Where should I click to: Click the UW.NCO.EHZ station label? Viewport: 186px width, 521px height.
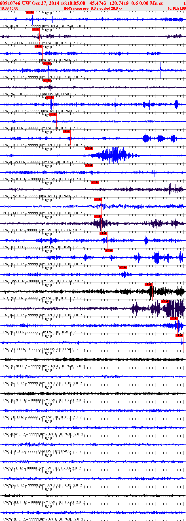[43, 332]
